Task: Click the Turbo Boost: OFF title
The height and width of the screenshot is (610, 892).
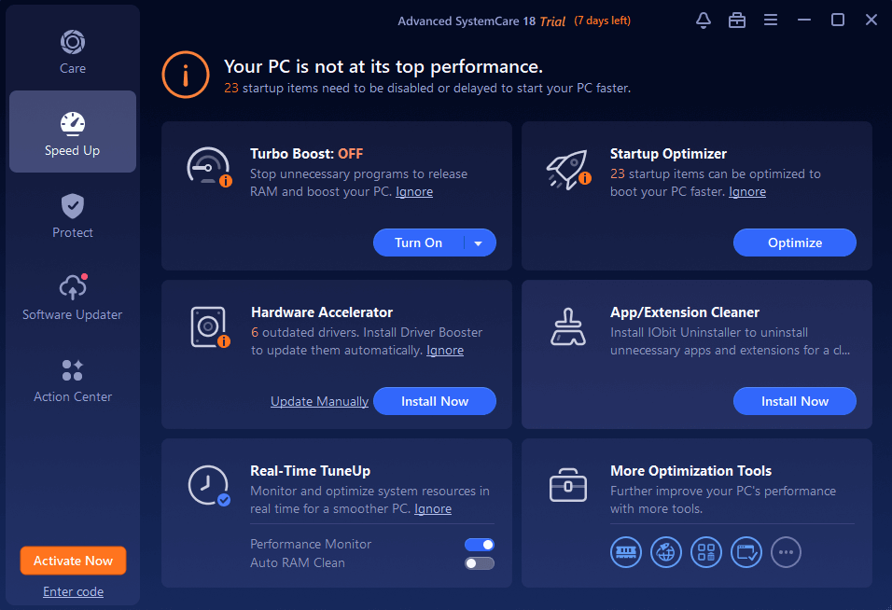Action: pos(306,154)
